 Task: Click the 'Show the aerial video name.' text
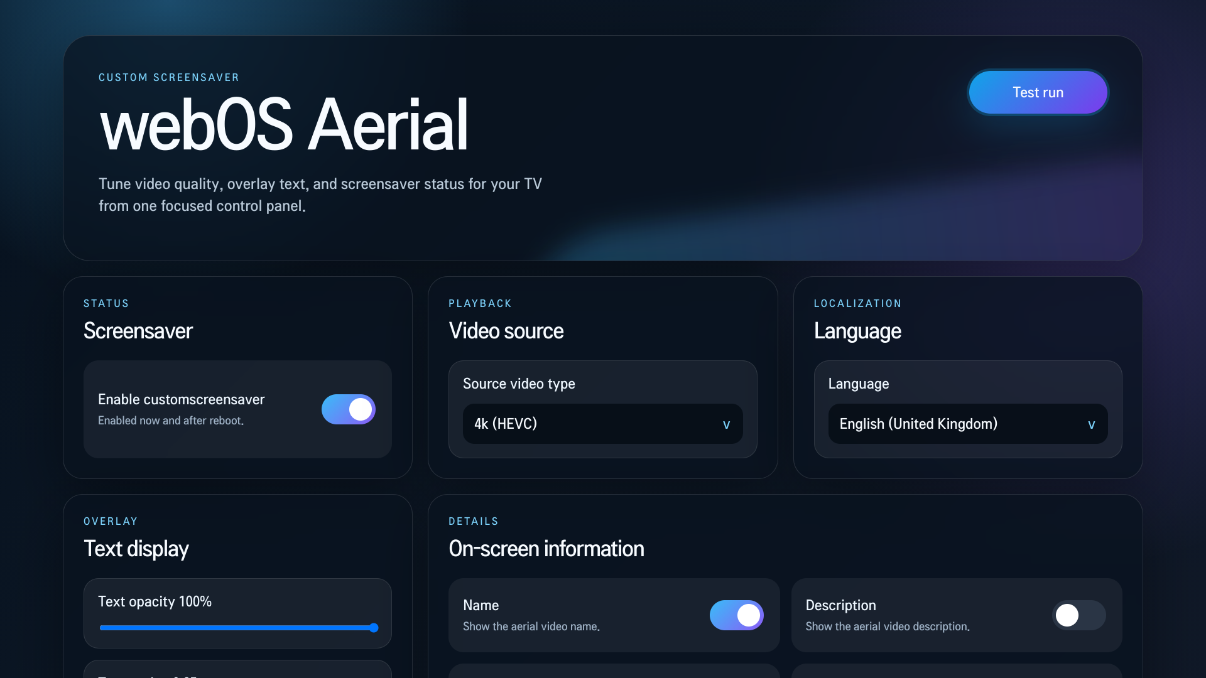click(x=531, y=627)
